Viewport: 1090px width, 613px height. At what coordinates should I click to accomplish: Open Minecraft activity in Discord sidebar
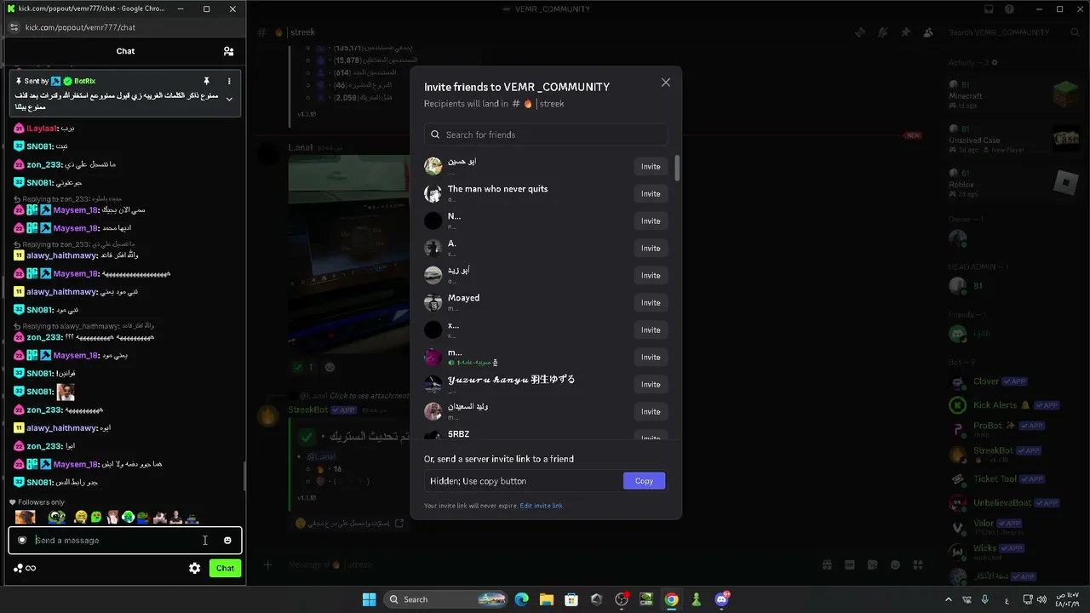coord(1015,95)
